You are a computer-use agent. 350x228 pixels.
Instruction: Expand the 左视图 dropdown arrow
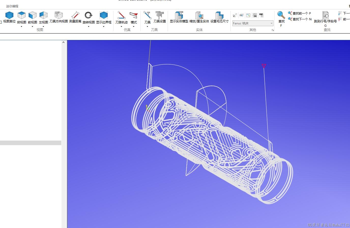click(43, 26)
